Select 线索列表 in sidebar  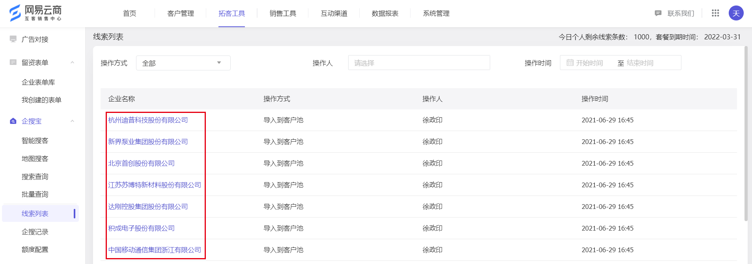click(x=40, y=214)
